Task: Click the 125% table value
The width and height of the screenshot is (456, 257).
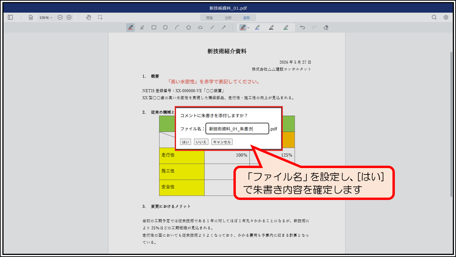Action: pyautogui.click(x=287, y=155)
